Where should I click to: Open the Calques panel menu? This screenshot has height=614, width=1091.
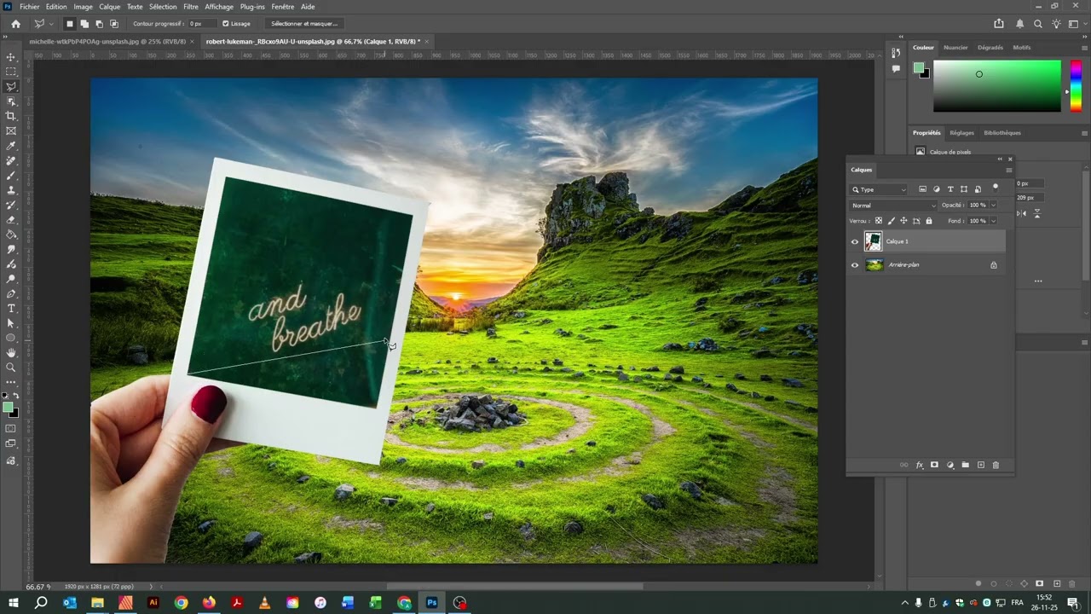pyautogui.click(x=1008, y=170)
